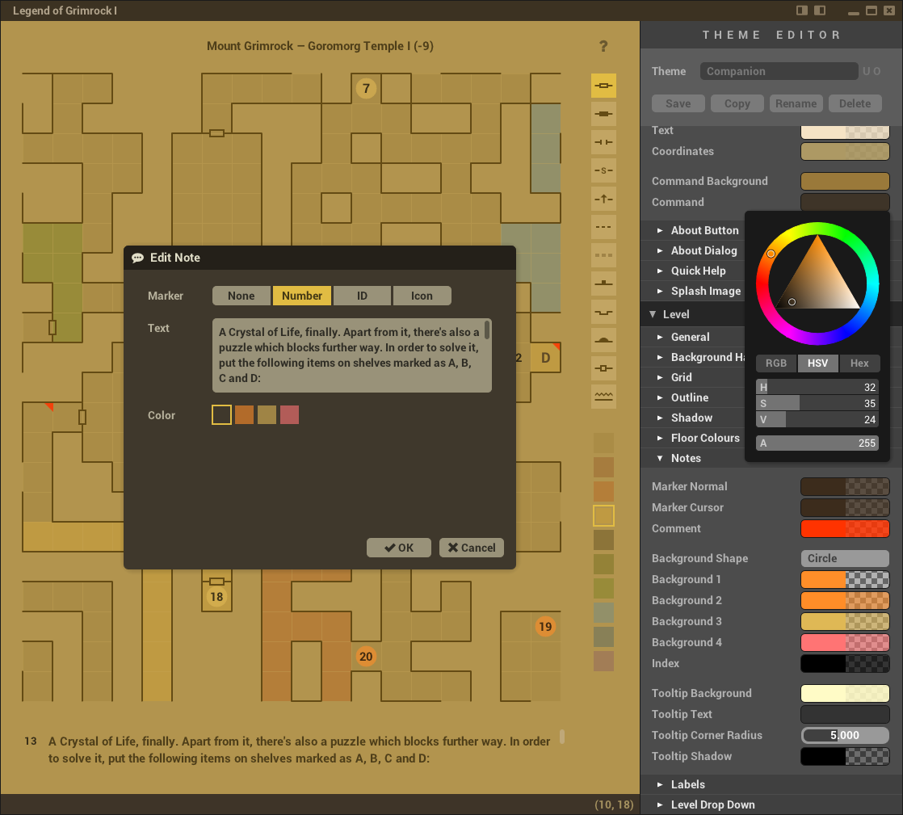Choose the dark brown note color
903x815 pixels.
click(x=222, y=414)
